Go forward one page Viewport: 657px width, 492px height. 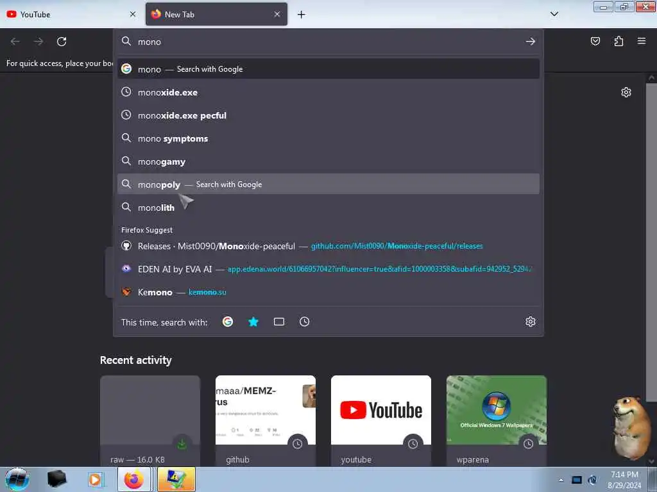38,42
